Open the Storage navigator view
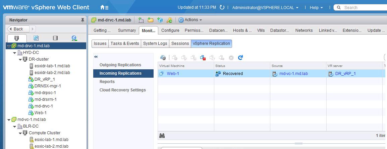 [x=55, y=38]
